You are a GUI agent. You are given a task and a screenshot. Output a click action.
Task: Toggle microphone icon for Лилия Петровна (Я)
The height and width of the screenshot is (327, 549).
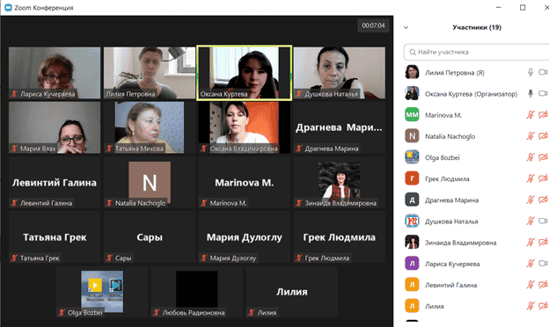[531, 72]
